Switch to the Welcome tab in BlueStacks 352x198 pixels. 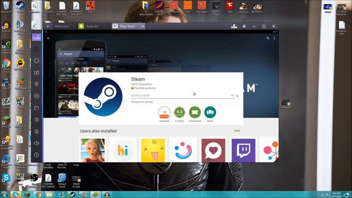click(x=62, y=26)
